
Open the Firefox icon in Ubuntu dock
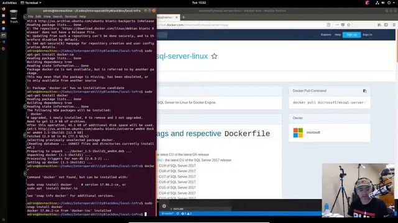pyautogui.click(x=3, y=9)
